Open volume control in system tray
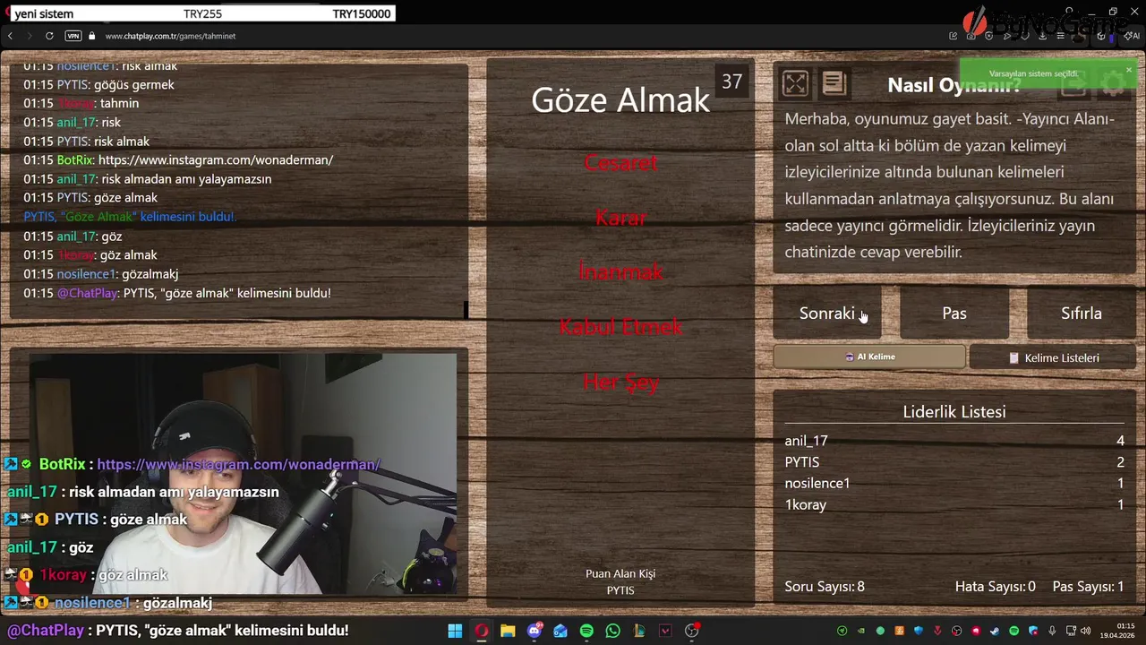 point(1085,631)
